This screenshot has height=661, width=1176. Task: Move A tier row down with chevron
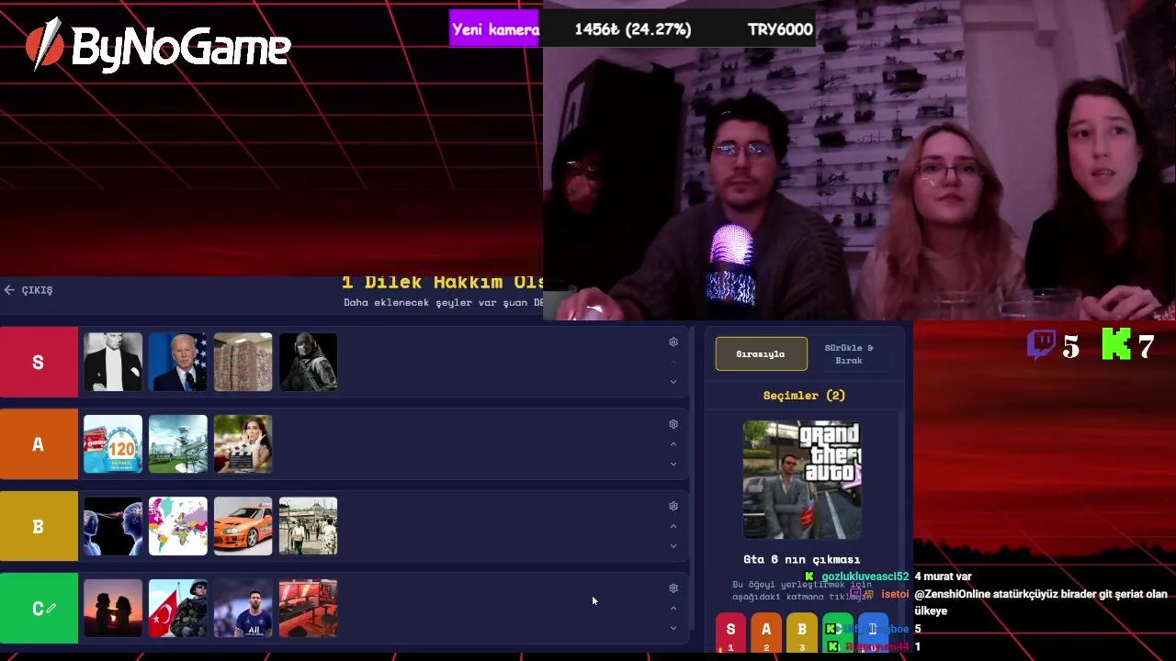[x=673, y=465]
